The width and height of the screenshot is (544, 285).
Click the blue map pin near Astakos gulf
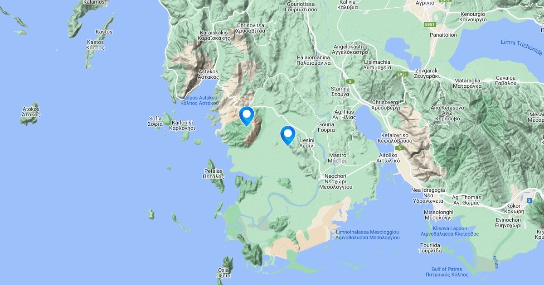pyautogui.click(x=247, y=116)
